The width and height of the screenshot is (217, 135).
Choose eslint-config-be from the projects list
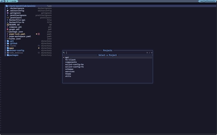(x=74, y=64)
